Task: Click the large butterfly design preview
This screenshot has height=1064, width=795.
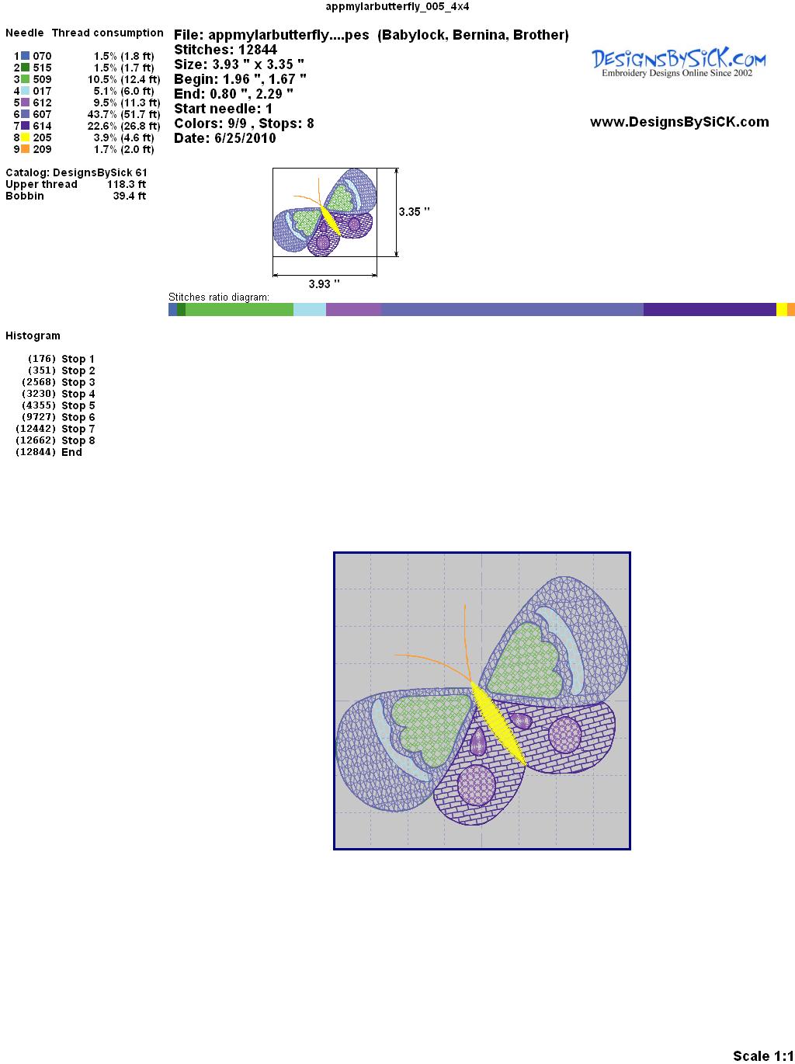Action: [x=481, y=701]
